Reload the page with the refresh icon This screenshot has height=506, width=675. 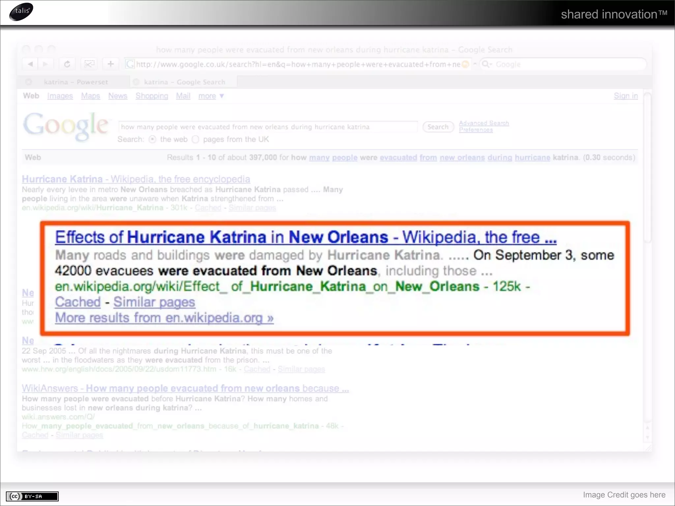click(x=67, y=64)
